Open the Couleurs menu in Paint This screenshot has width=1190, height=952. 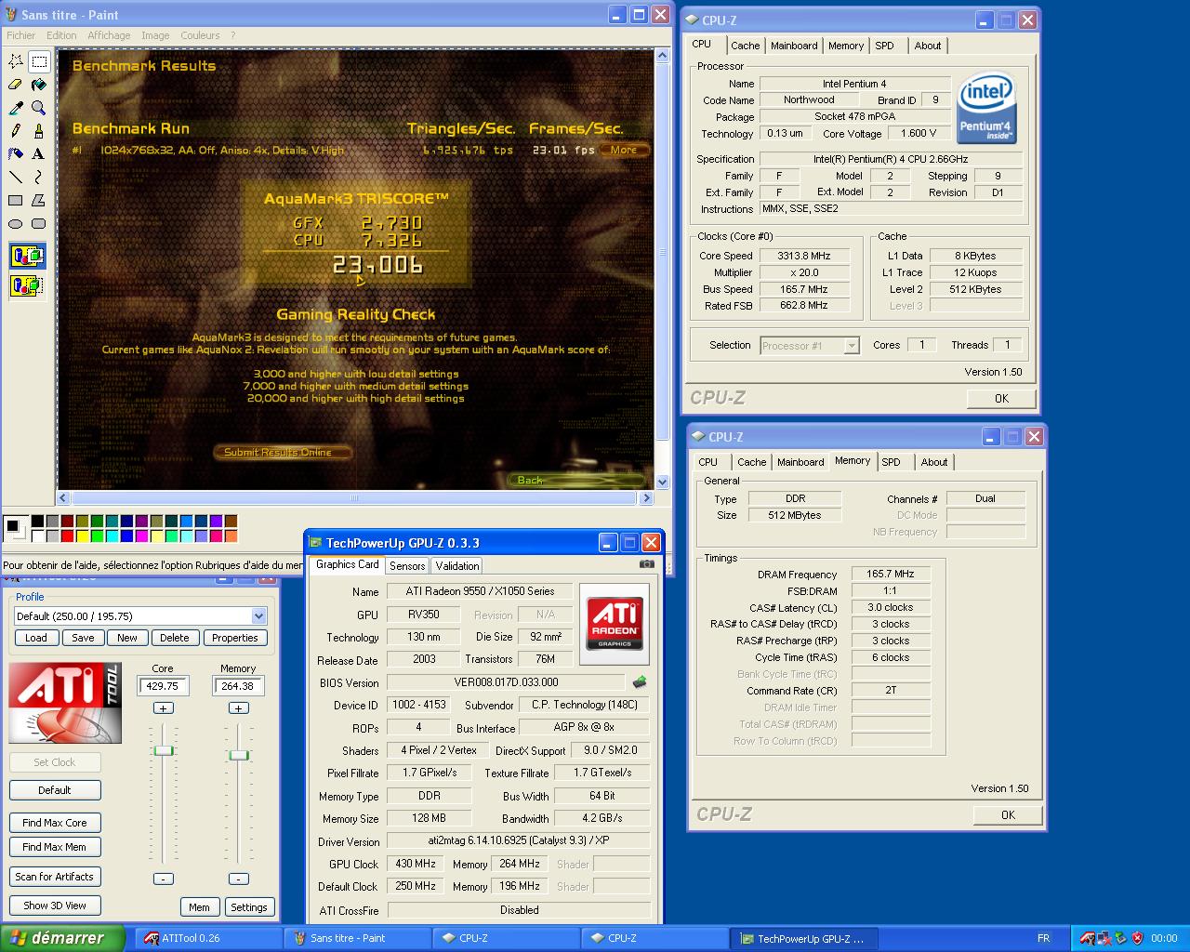(200, 35)
